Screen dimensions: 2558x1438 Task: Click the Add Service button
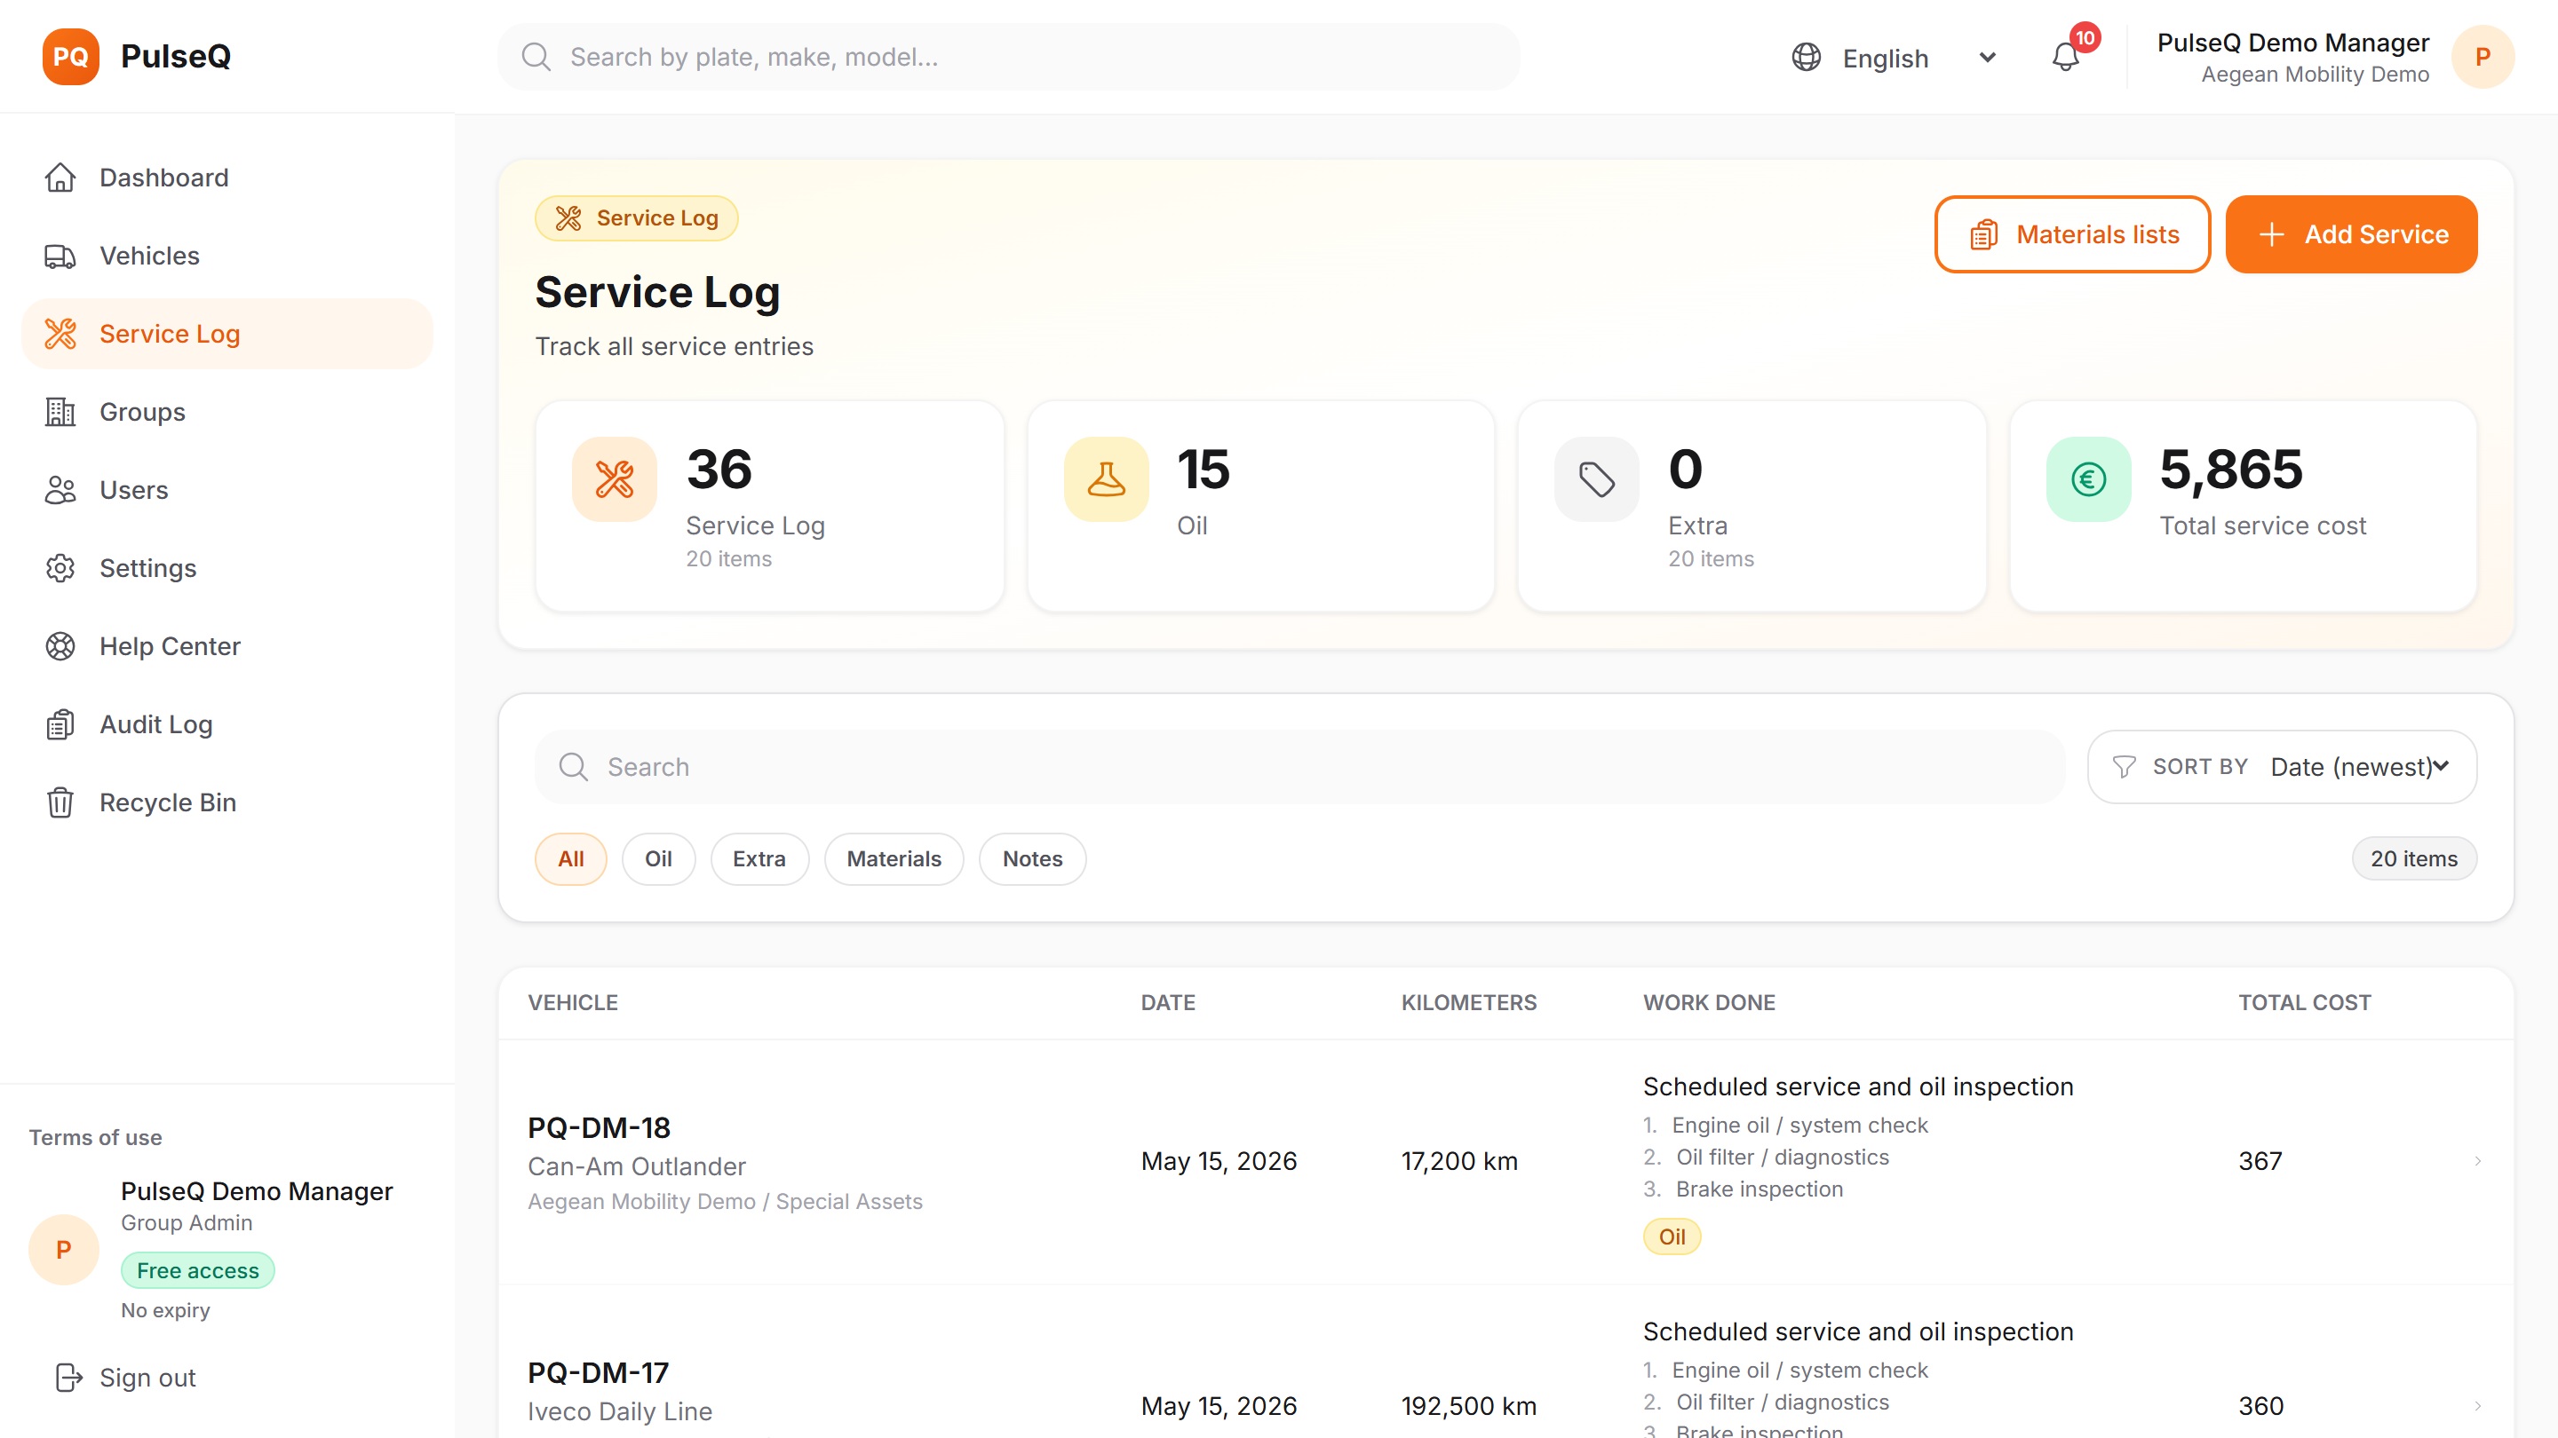click(x=2351, y=234)
